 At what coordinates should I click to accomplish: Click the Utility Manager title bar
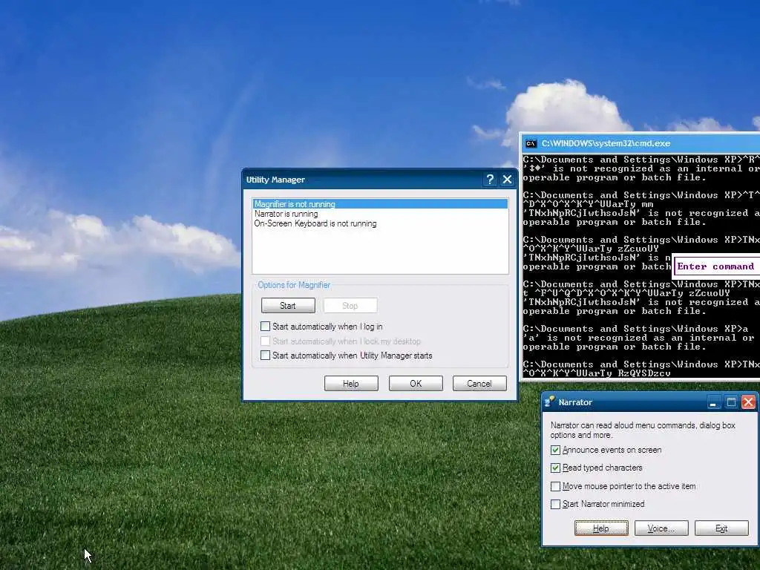[x=380, y=180]
